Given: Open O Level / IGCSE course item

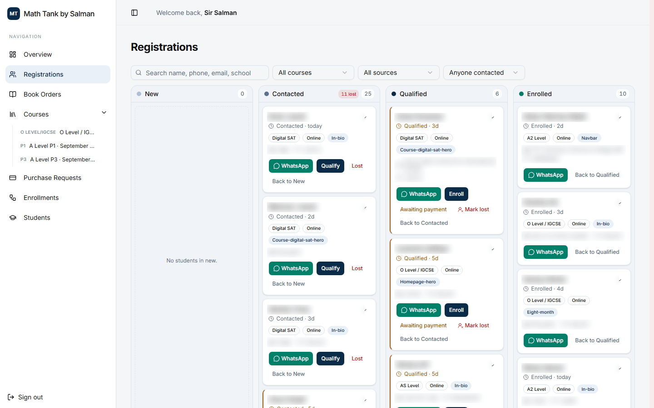Looking at the screenshot, I should tap(58, 132).
